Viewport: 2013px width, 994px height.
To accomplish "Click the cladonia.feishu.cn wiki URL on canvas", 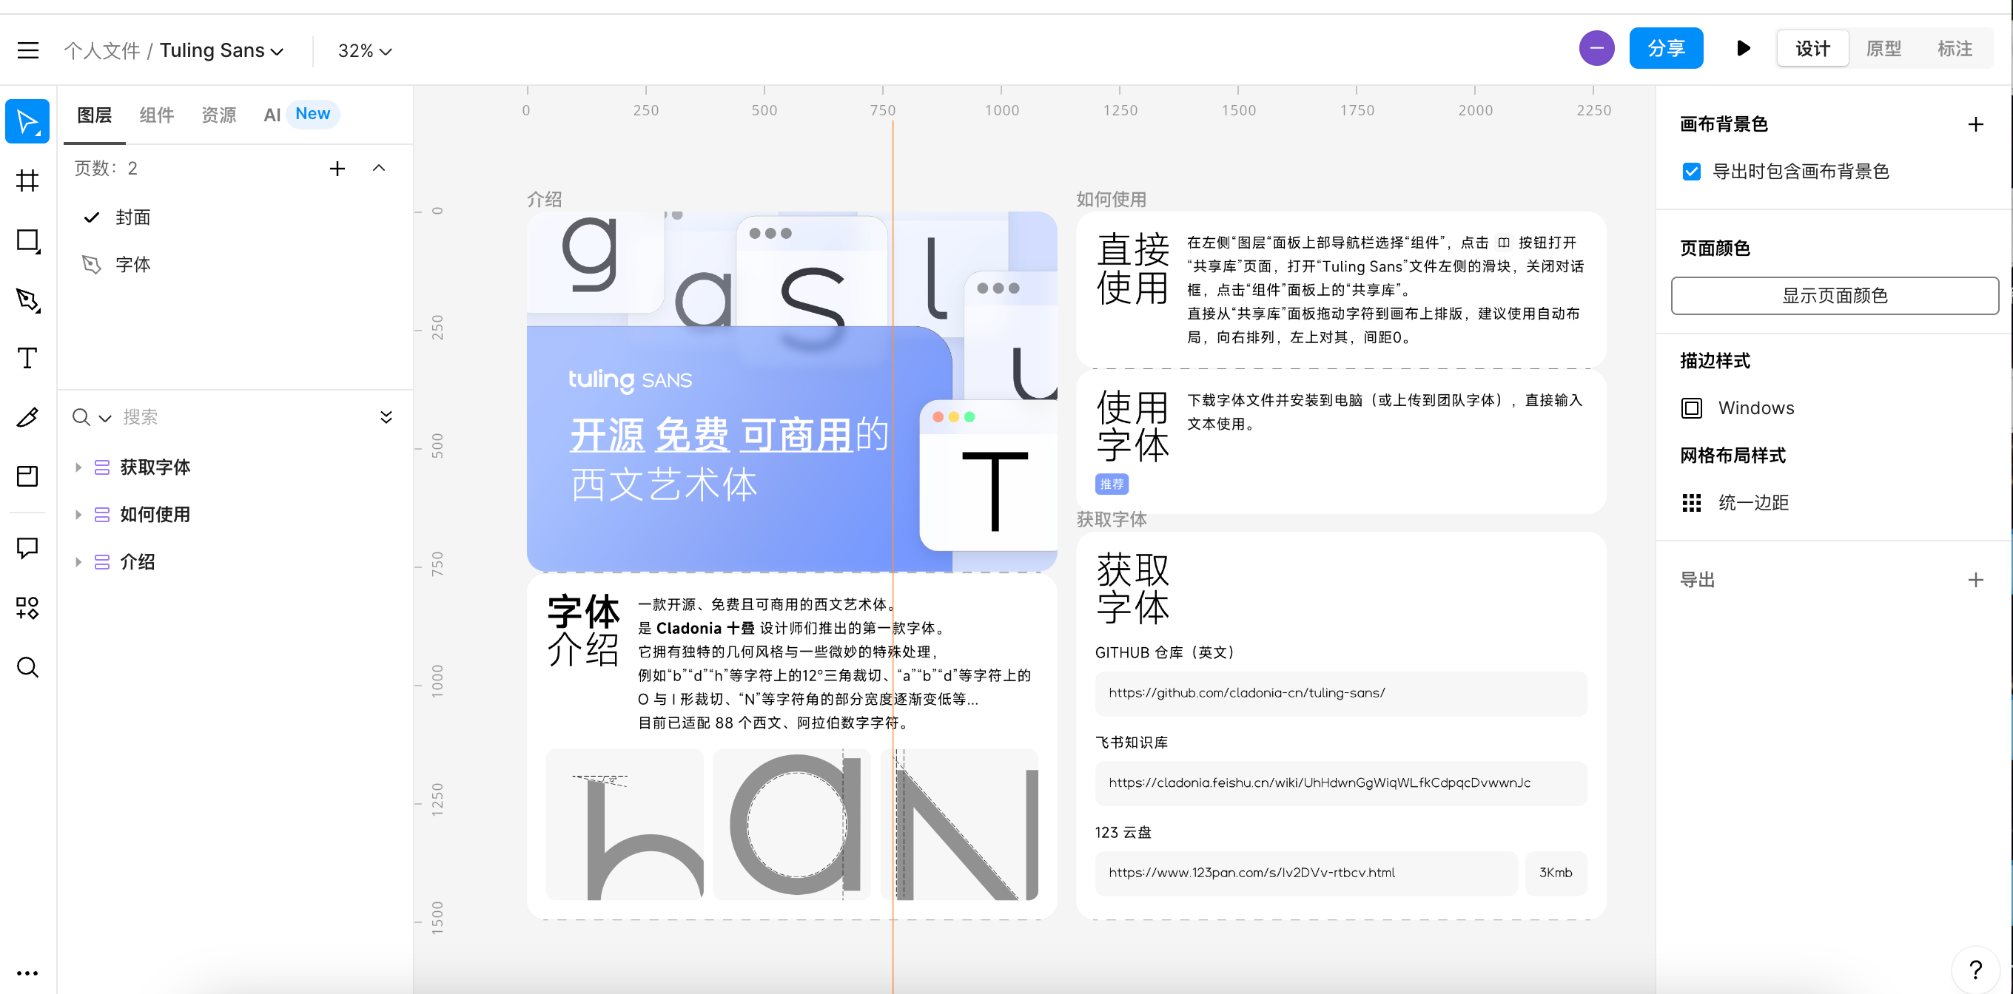I will click(x=1320, y=782).
